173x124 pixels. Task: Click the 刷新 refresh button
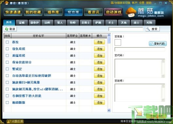click(10, 29)
